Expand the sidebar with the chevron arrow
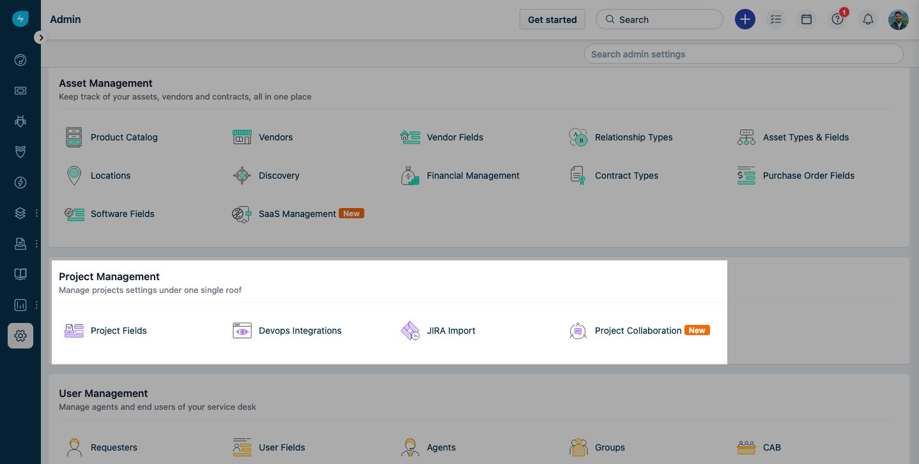 [x=41, y=38]
